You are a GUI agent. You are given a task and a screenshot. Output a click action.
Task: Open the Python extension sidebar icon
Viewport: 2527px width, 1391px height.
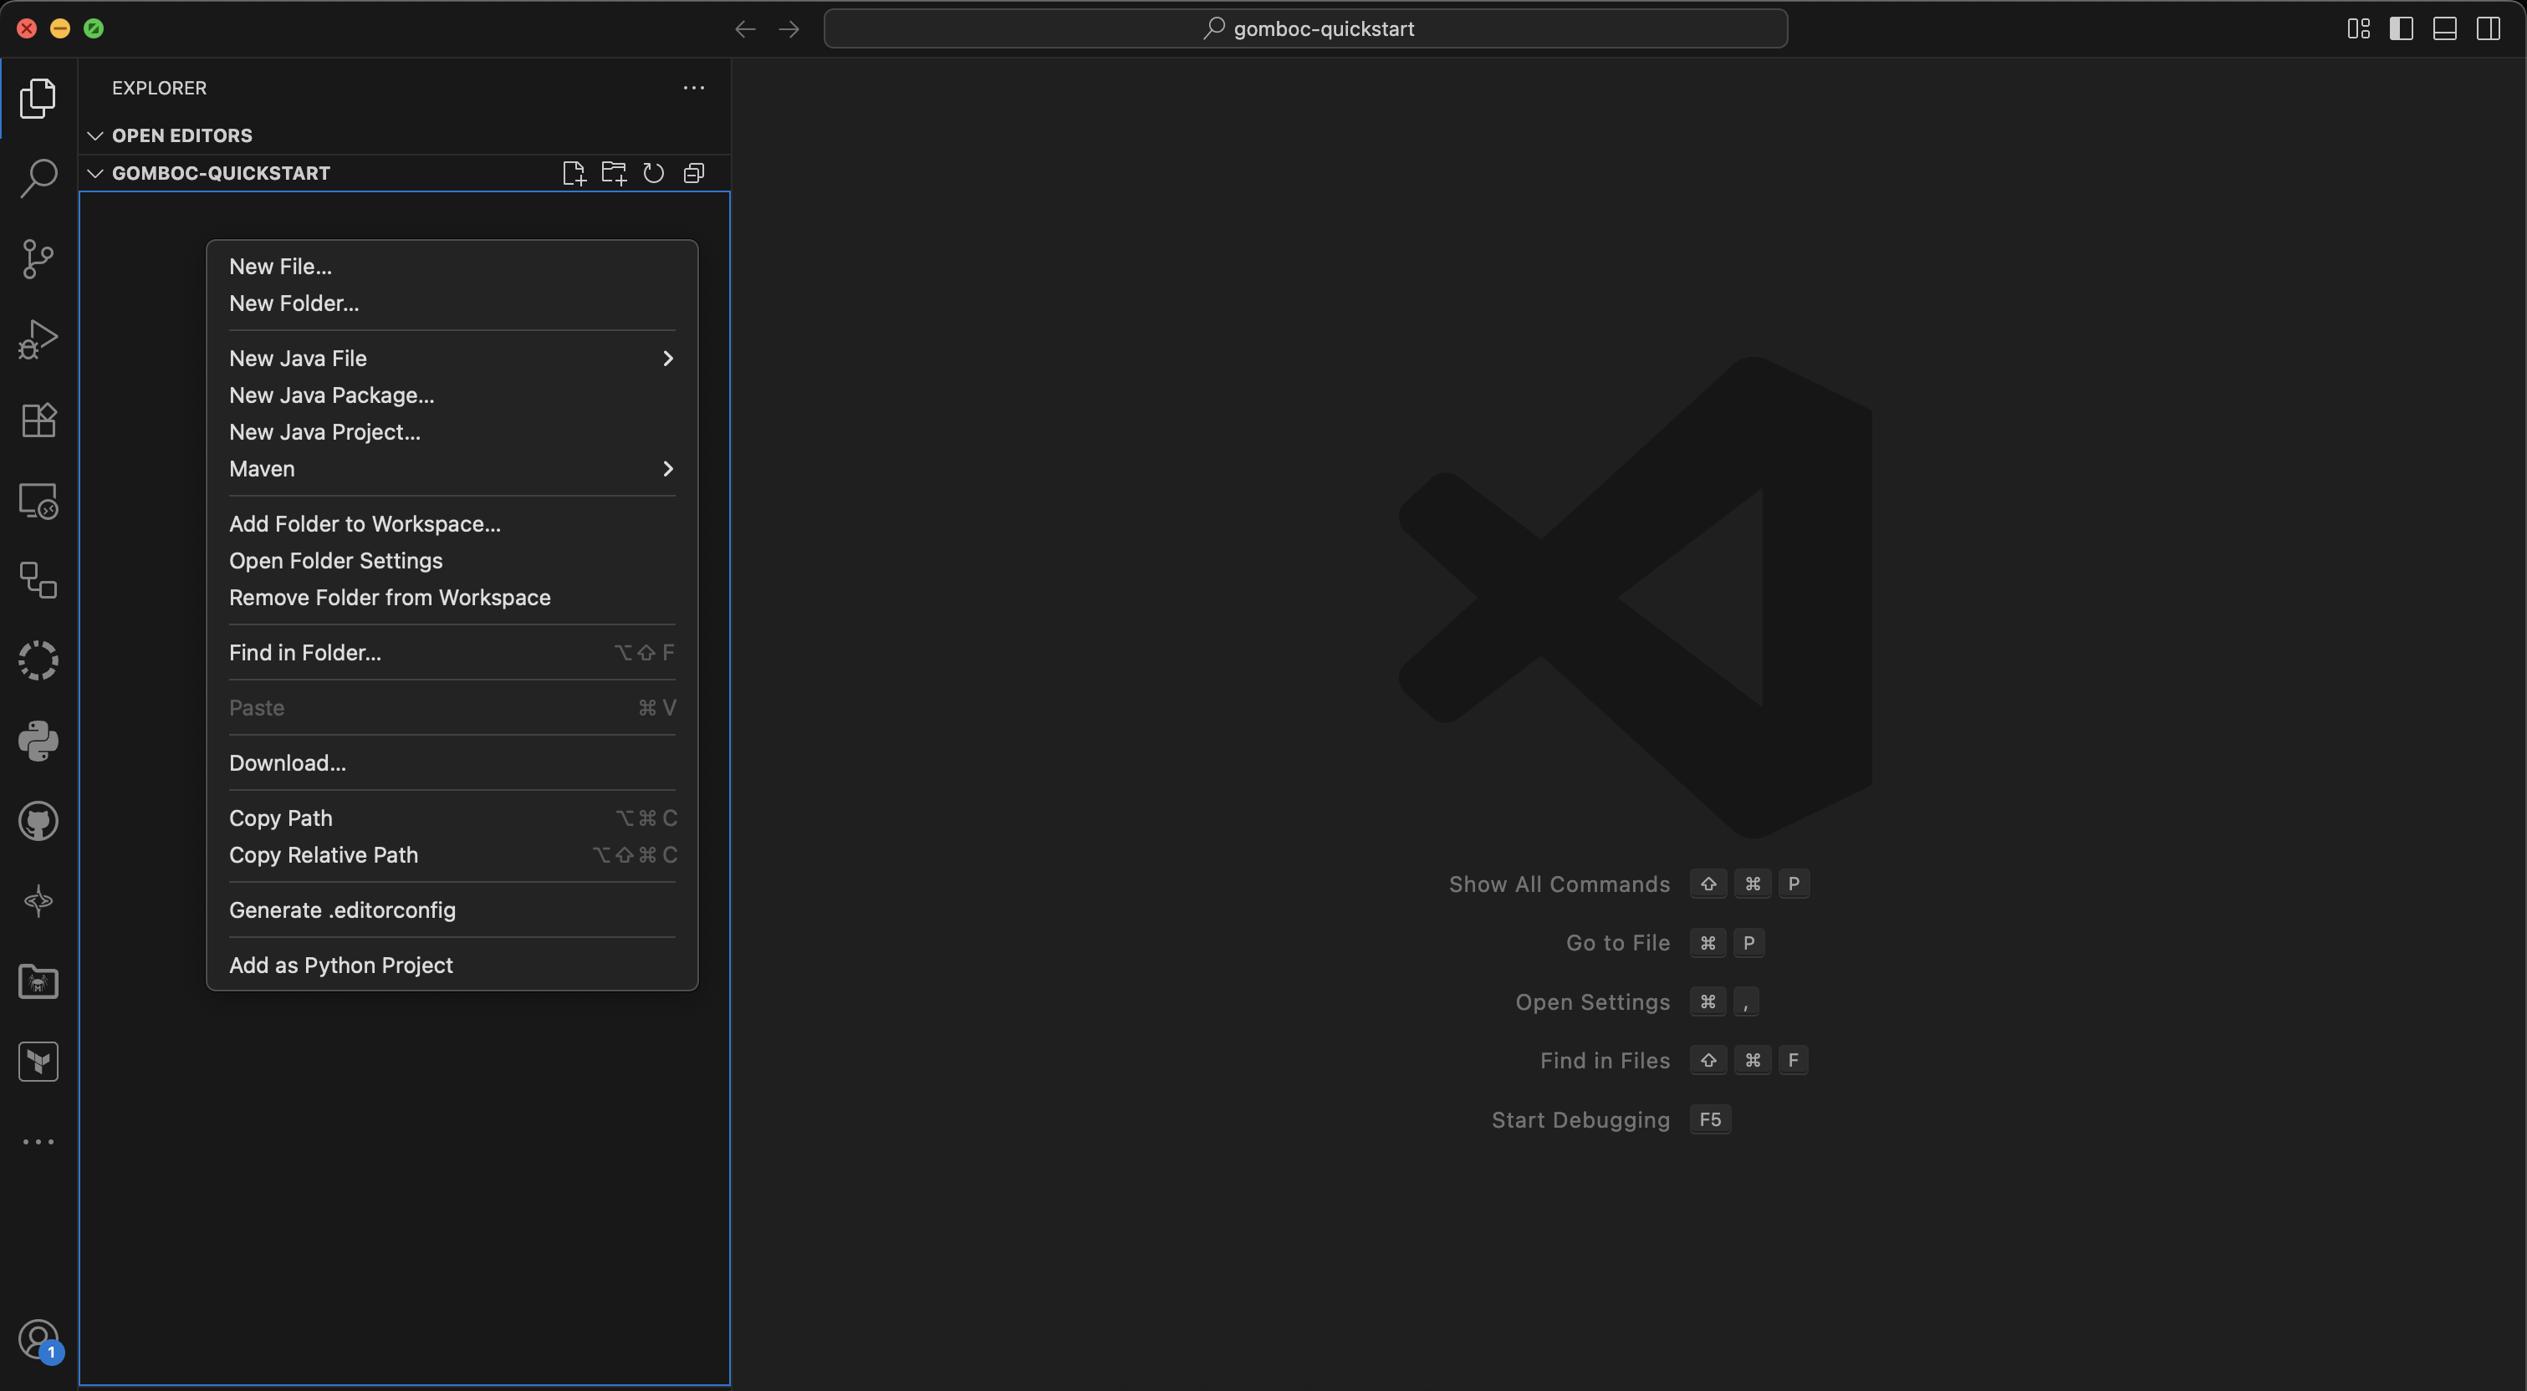pyautogui.click(x=38, y=741)
